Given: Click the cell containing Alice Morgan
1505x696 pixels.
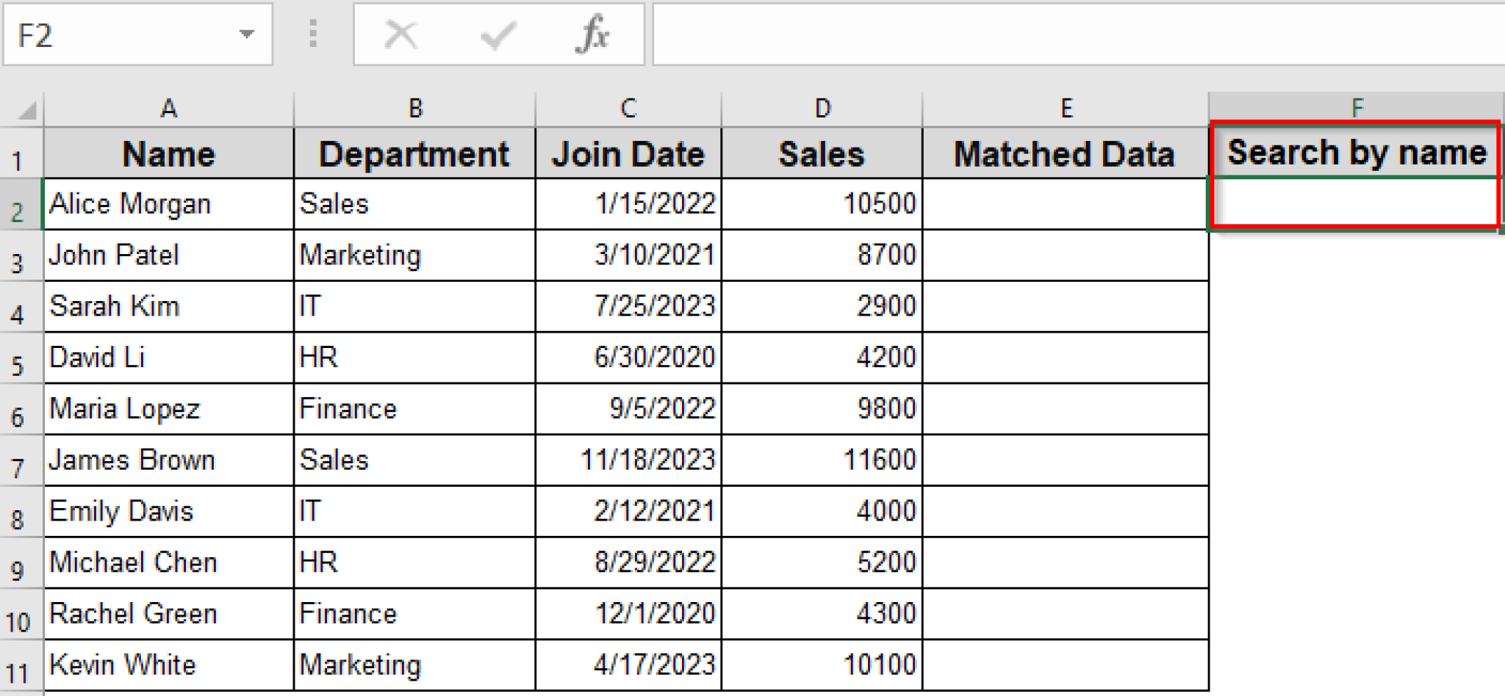Looking at the screenshot, I should tap(168, 204).
